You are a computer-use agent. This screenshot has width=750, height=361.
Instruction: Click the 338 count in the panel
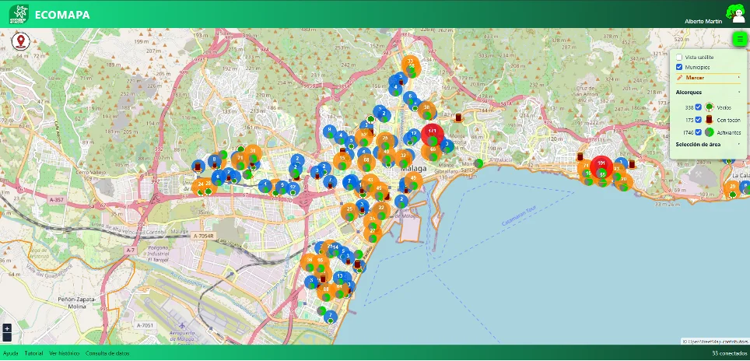689,107
